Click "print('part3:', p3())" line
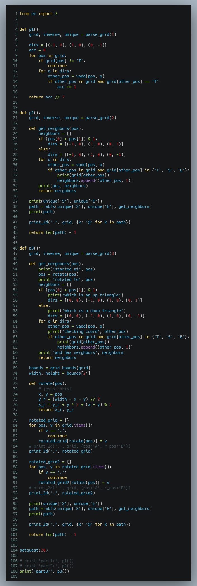 (44, 571)
